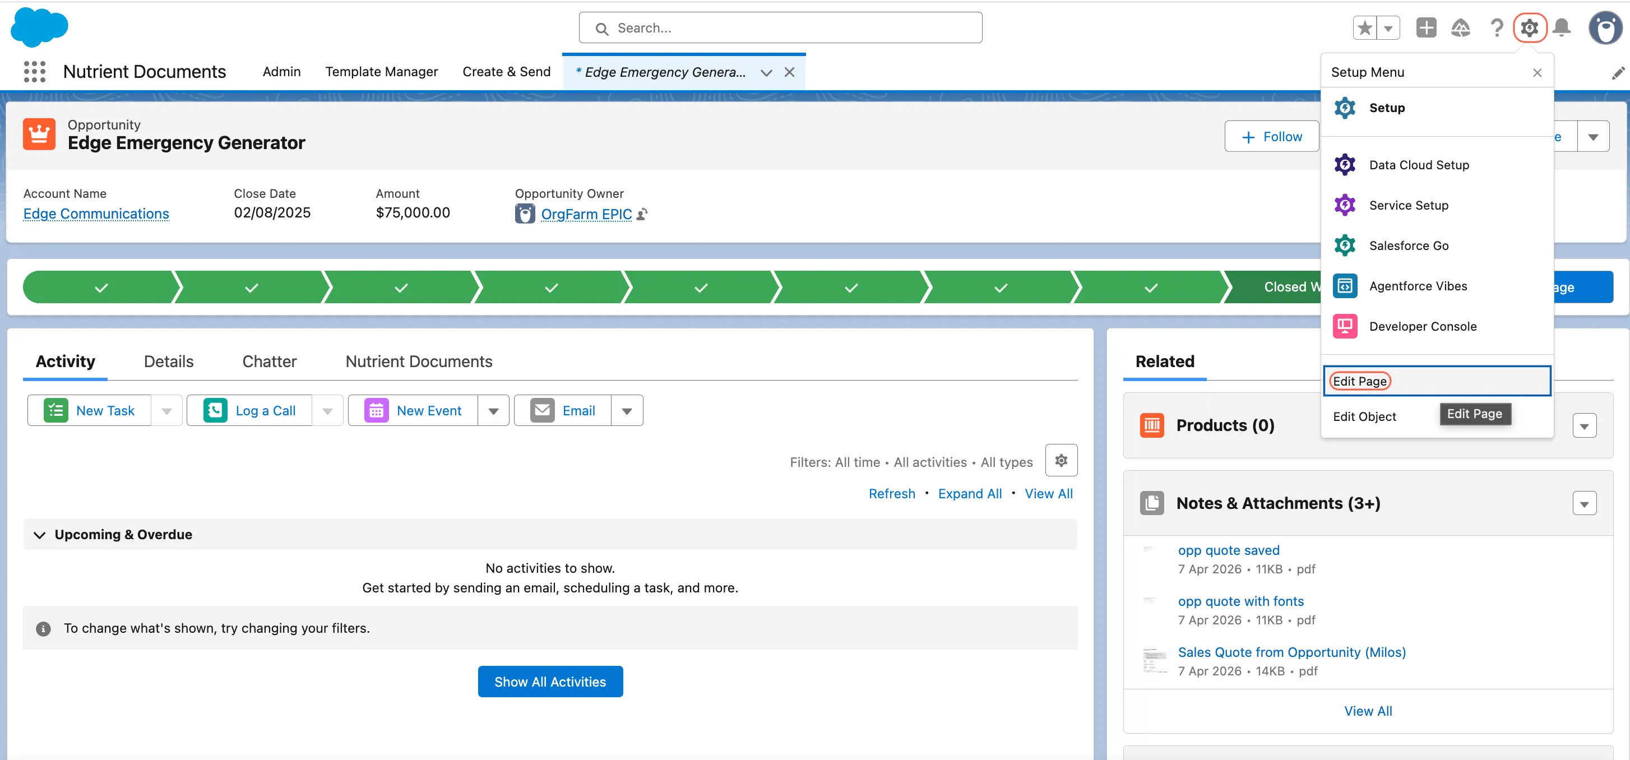Click the change owner icon

click(642, 215)
